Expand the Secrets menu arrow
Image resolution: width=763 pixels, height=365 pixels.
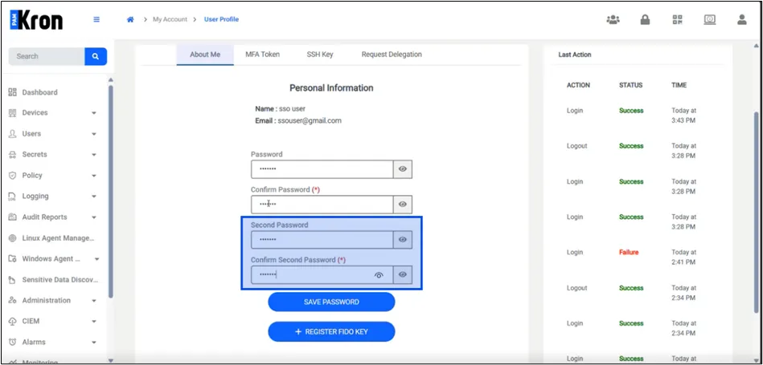tap(94, 155)
